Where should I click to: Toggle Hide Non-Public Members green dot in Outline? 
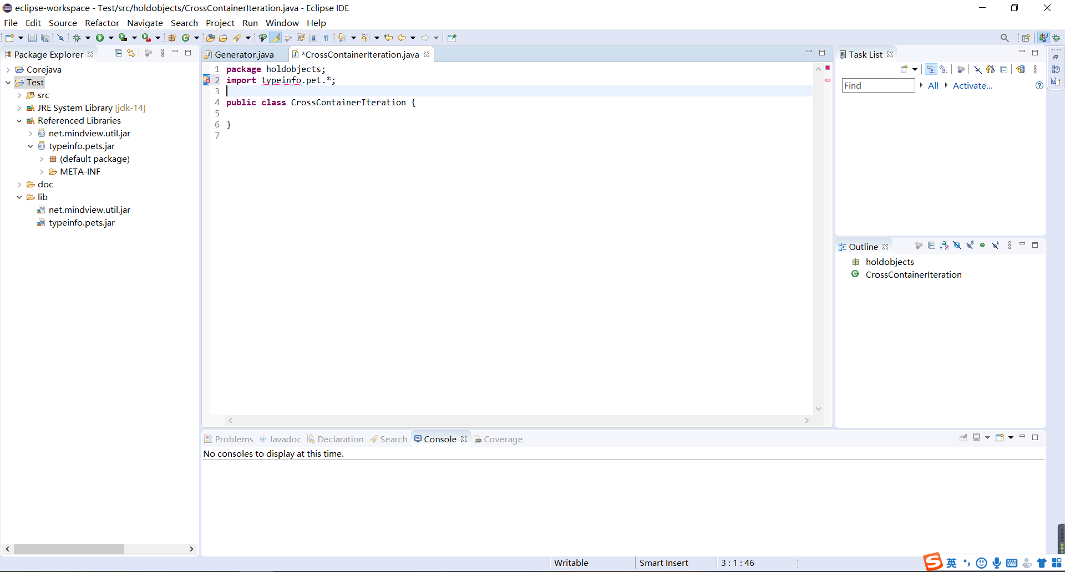[982, 246]
